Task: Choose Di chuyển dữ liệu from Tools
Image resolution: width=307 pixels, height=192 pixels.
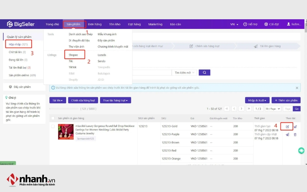Action: 79,40
